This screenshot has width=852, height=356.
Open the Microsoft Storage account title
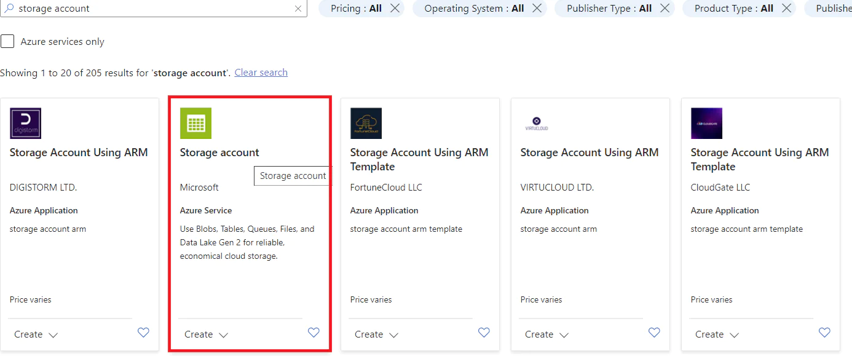point(219,152)
